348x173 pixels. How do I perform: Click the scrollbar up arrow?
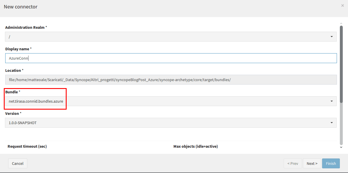341,23
